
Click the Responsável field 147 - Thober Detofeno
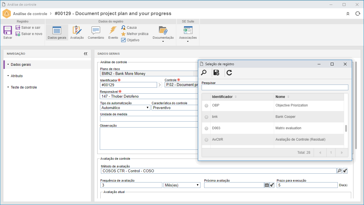click(149, 97)
